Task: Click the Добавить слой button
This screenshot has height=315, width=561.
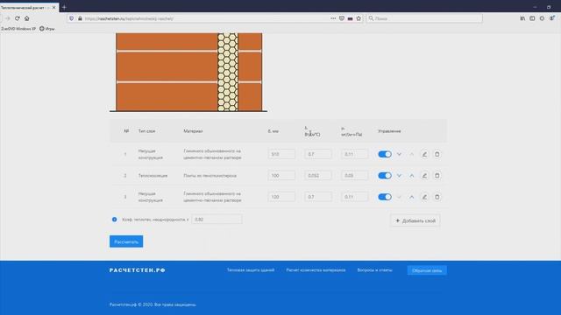Action: click(x=415, y=220)
